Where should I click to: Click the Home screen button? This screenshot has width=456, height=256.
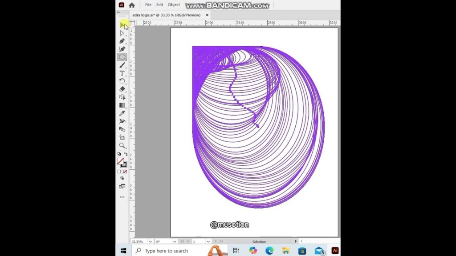pyautogui.click(x=132, y=4)
